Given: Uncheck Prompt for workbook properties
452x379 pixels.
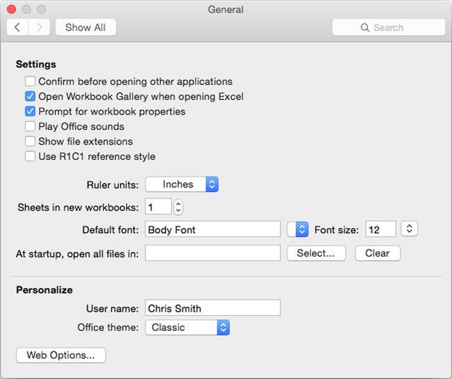Looking at the screenshot, I should coord(30,111).
